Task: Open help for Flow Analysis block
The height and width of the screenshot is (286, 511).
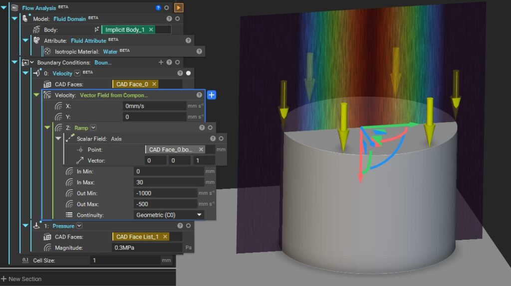Action: [x=158, y=8]
